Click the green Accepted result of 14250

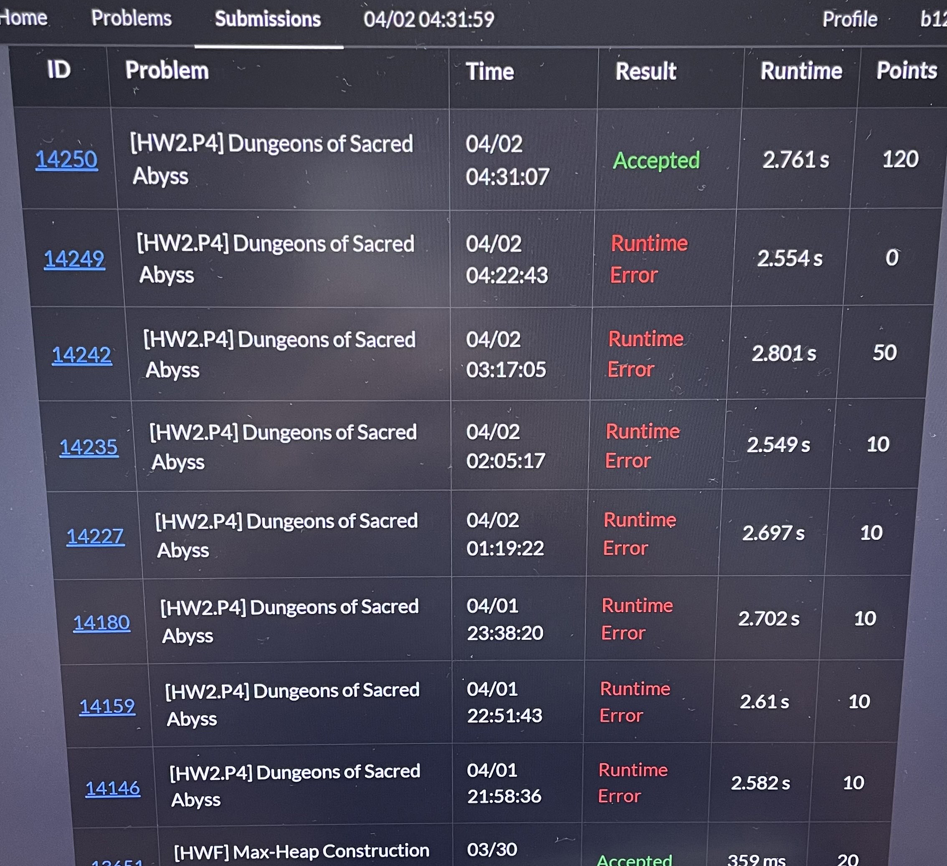click(656, 161)
